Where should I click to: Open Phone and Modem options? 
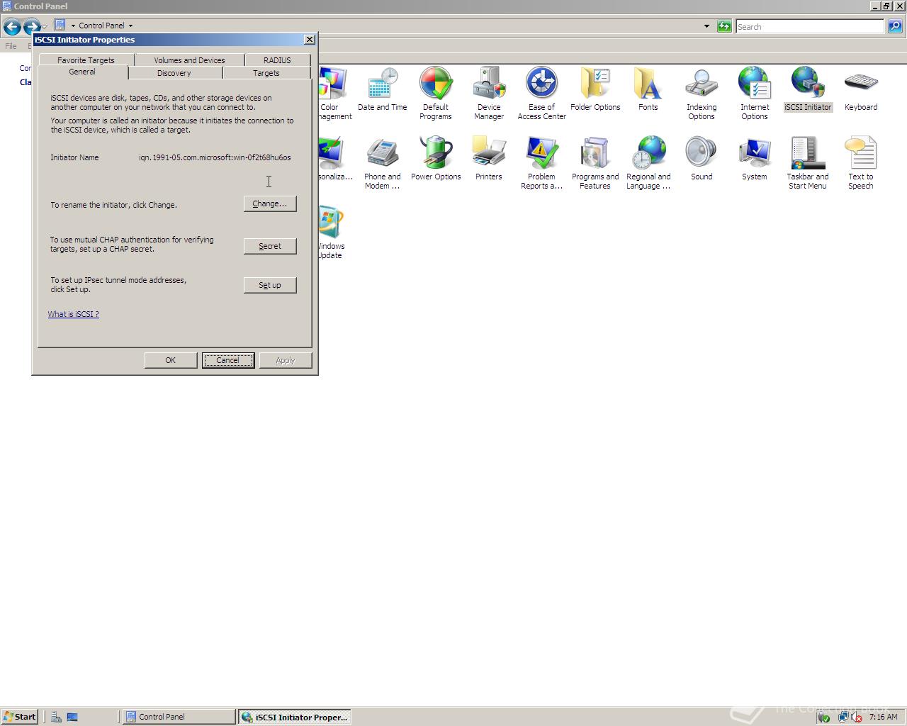click(x=383, y=163)
